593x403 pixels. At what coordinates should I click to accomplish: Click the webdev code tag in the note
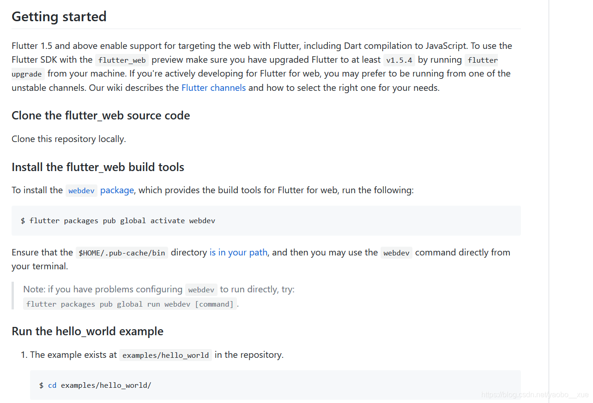(201, 290)
